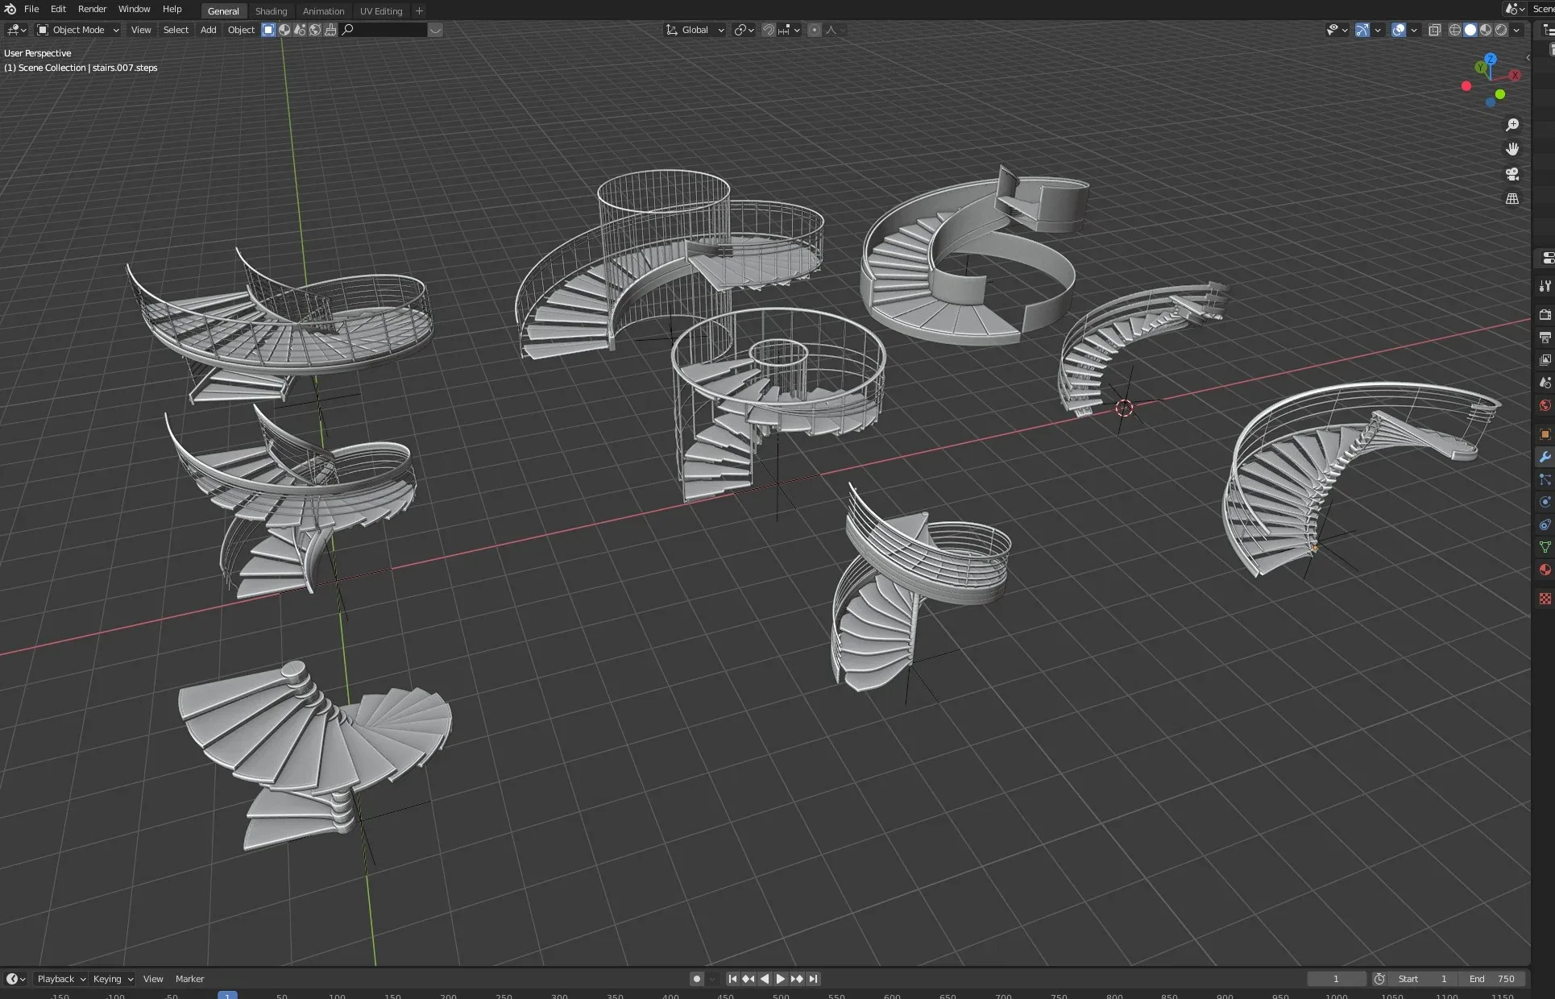Viewport: 1555px width, 999px height.
Task: Select the Modifier Properties wrench tab
Action: (x=1545, y=457)
